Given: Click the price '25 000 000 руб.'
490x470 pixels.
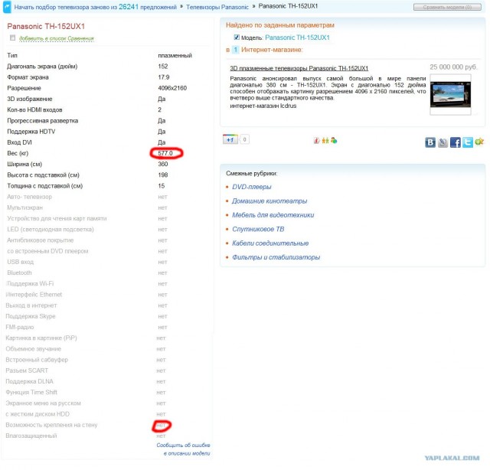Looking at the screenshot, I should 453,67.
